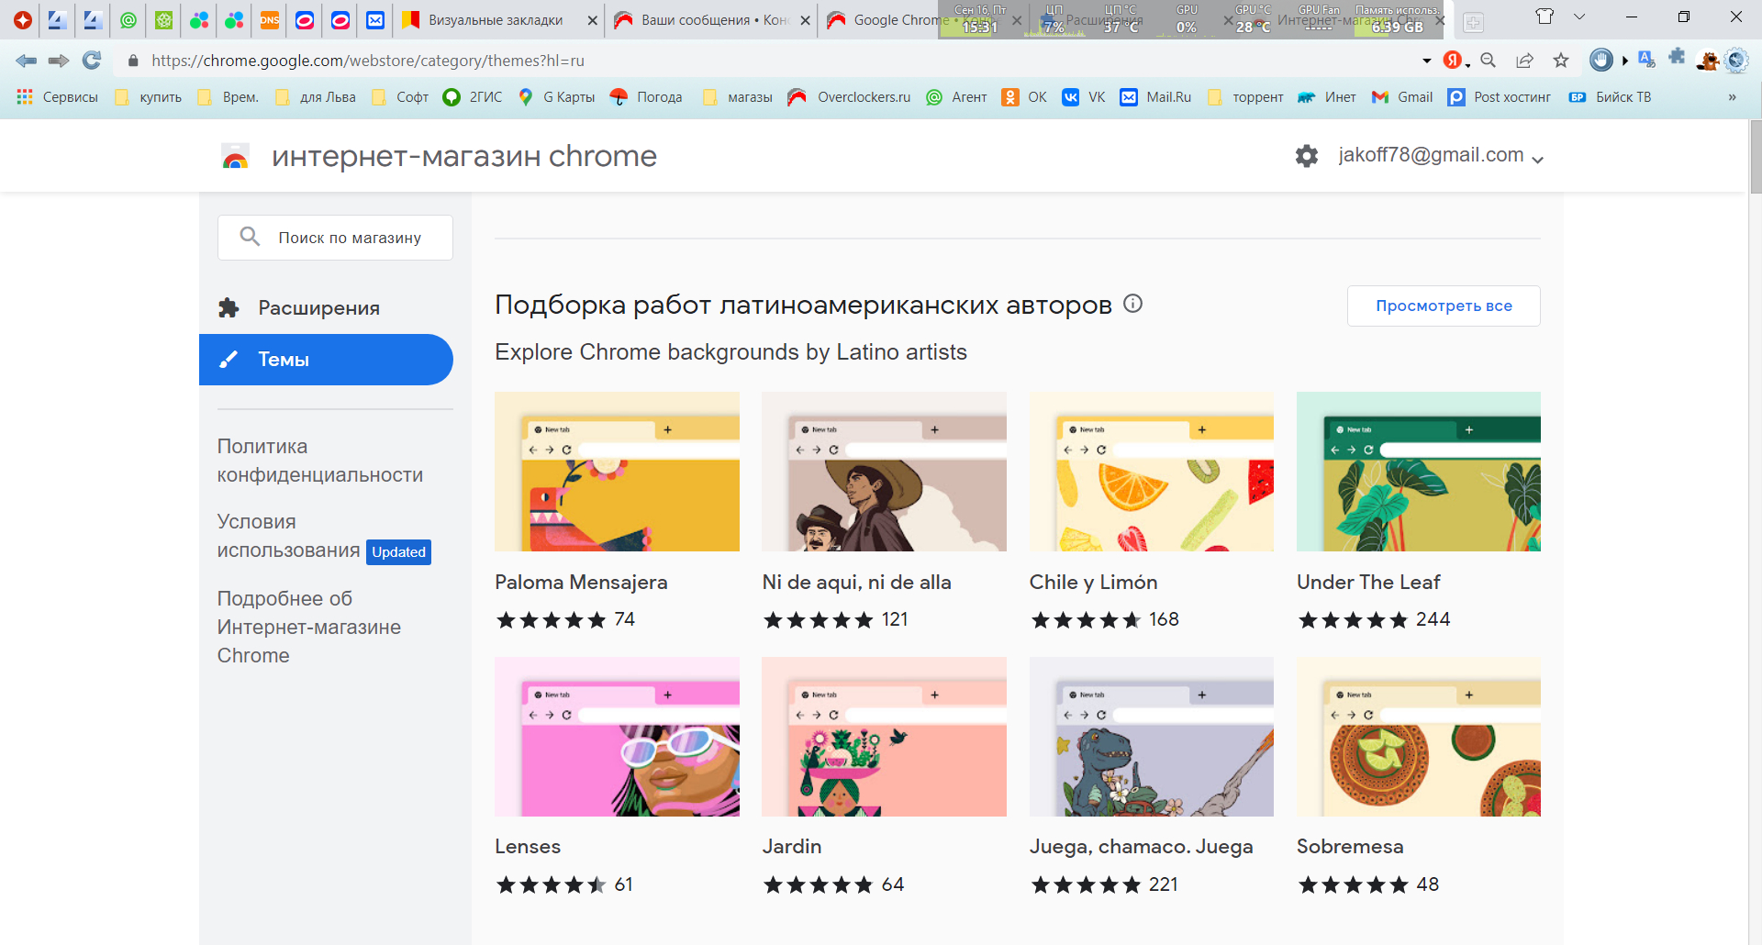Reload the page with the refresh icon
The height and width of the screenshot is (945, 1762).
[92, 61]
